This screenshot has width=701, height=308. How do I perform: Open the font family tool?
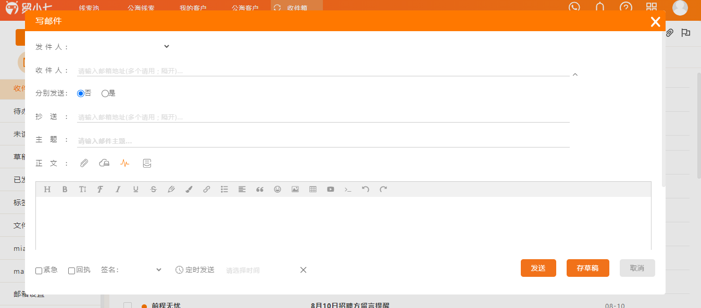coord(101,190)
